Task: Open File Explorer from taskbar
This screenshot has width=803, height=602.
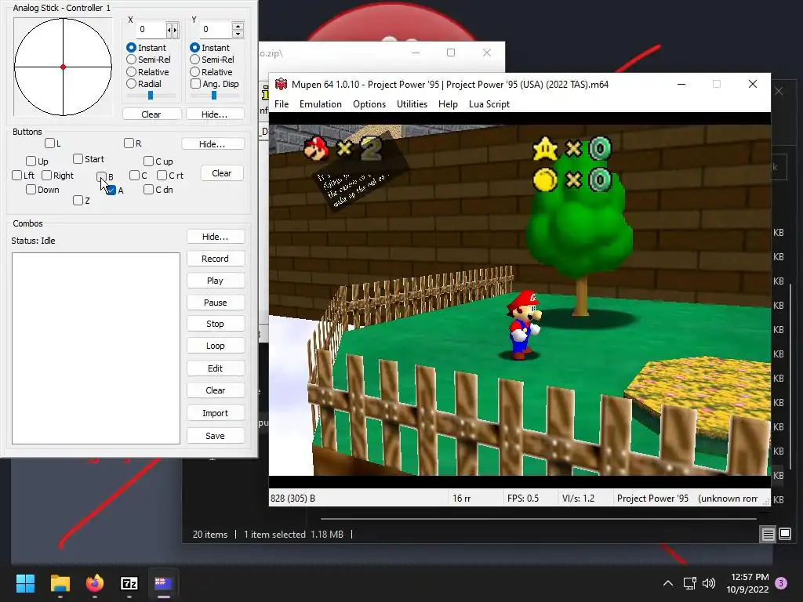Action: [60, 583]
